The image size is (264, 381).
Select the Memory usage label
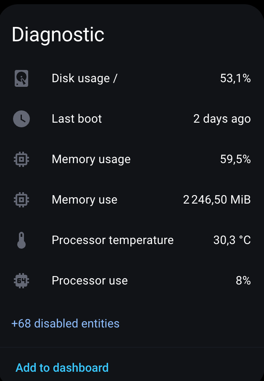coord(91,159)
